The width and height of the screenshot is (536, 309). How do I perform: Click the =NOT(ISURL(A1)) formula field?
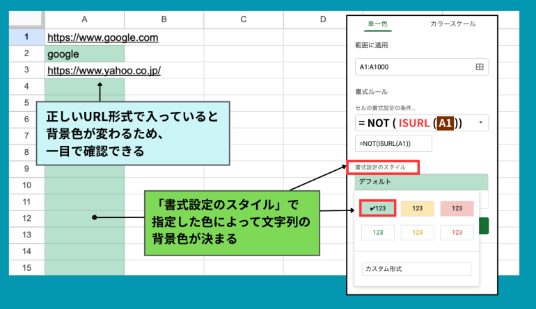393,144
